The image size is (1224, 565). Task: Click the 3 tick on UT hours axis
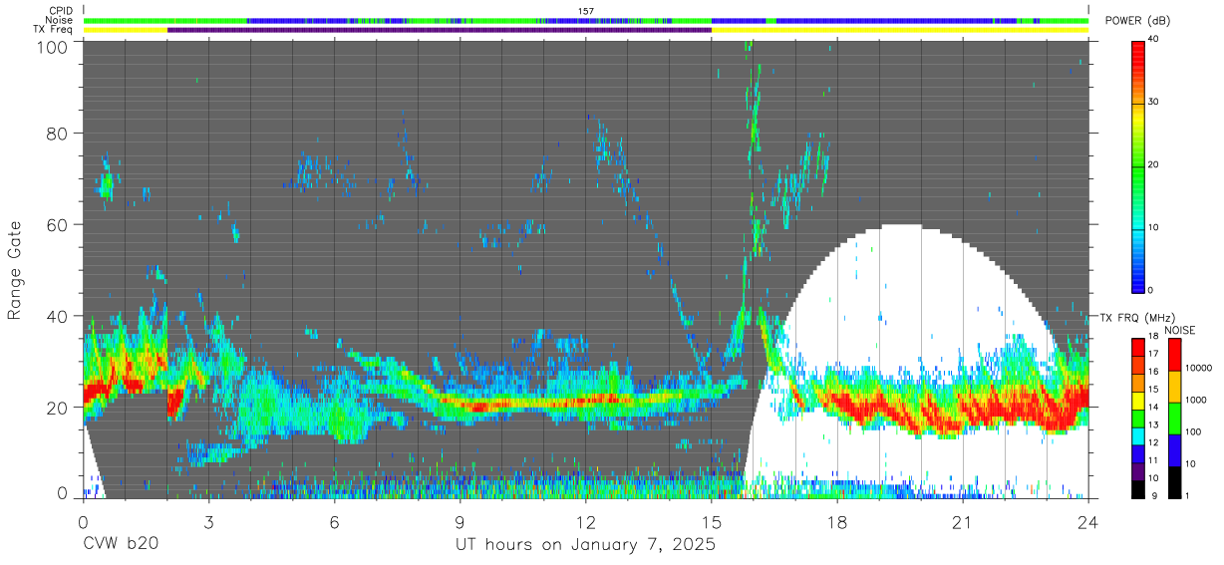point(208,522)
